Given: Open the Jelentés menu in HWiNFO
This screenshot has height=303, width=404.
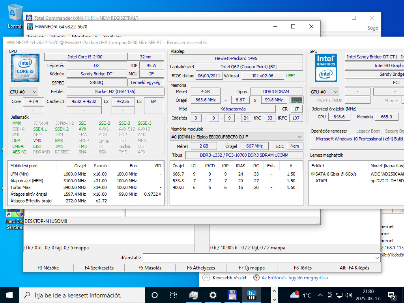Looking at the screenshot, I should (x=58, y=36).
